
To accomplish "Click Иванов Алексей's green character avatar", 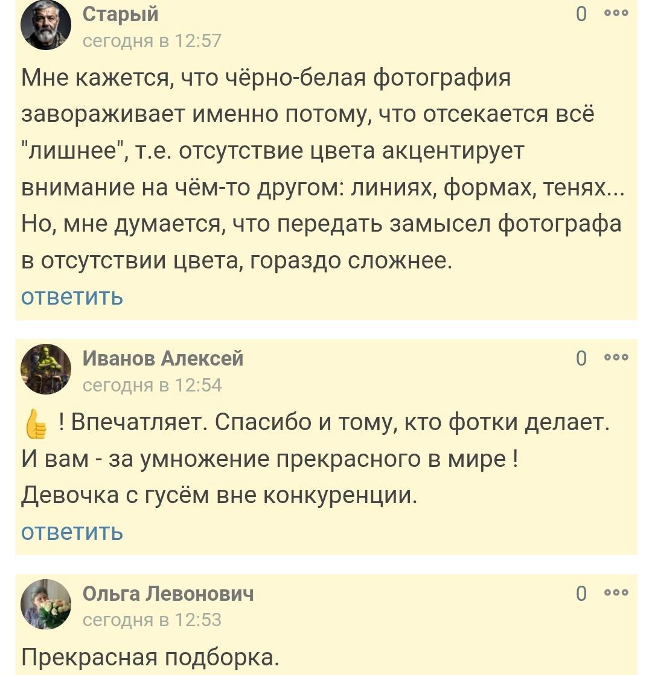I will pos(46,369).
